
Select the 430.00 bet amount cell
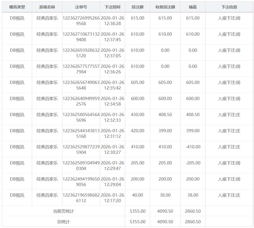coord(137,115)
